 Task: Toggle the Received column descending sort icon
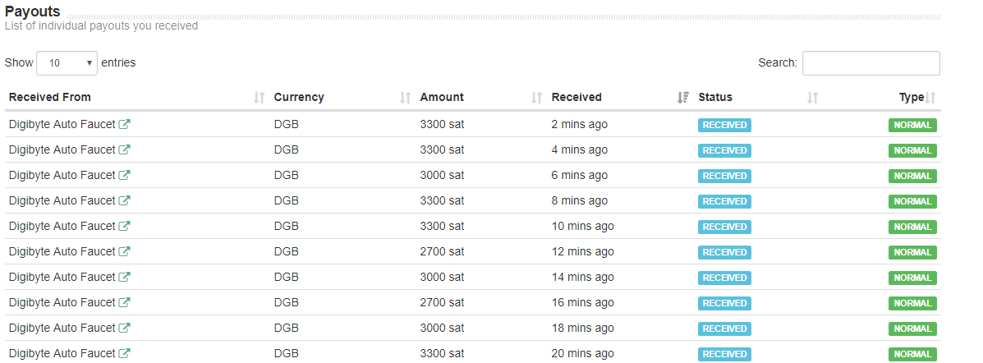683,98
